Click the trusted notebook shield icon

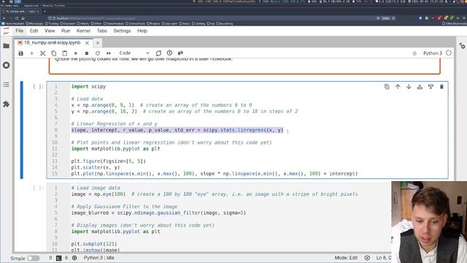point(367,258)
